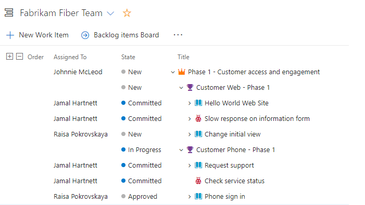Open Slow response on information form

(x=257, y=119)
